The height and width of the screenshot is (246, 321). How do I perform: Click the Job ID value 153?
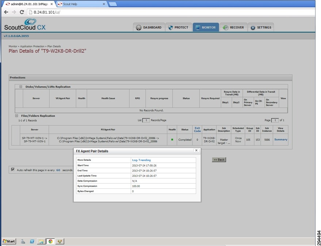coord(257,140)
